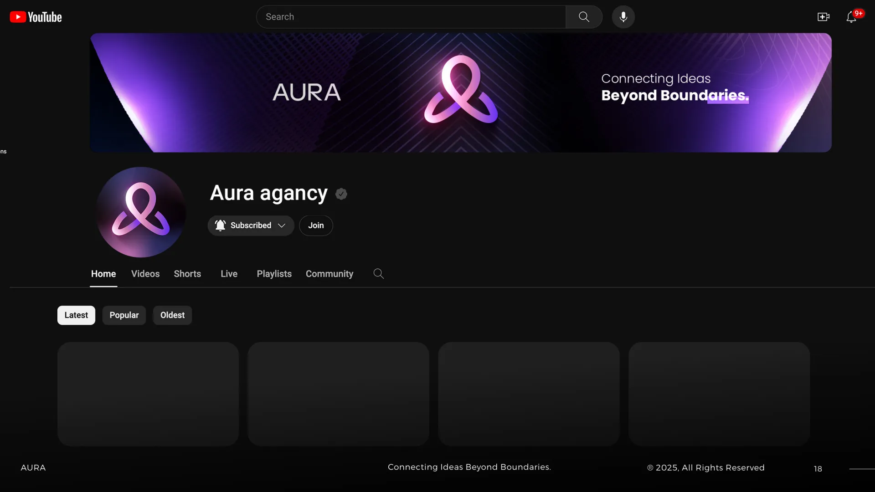Image resolution: width=875 pixels, height=492 pixels.
Task: Click the page number 18 in footer
Action: (x=818, y=469)
